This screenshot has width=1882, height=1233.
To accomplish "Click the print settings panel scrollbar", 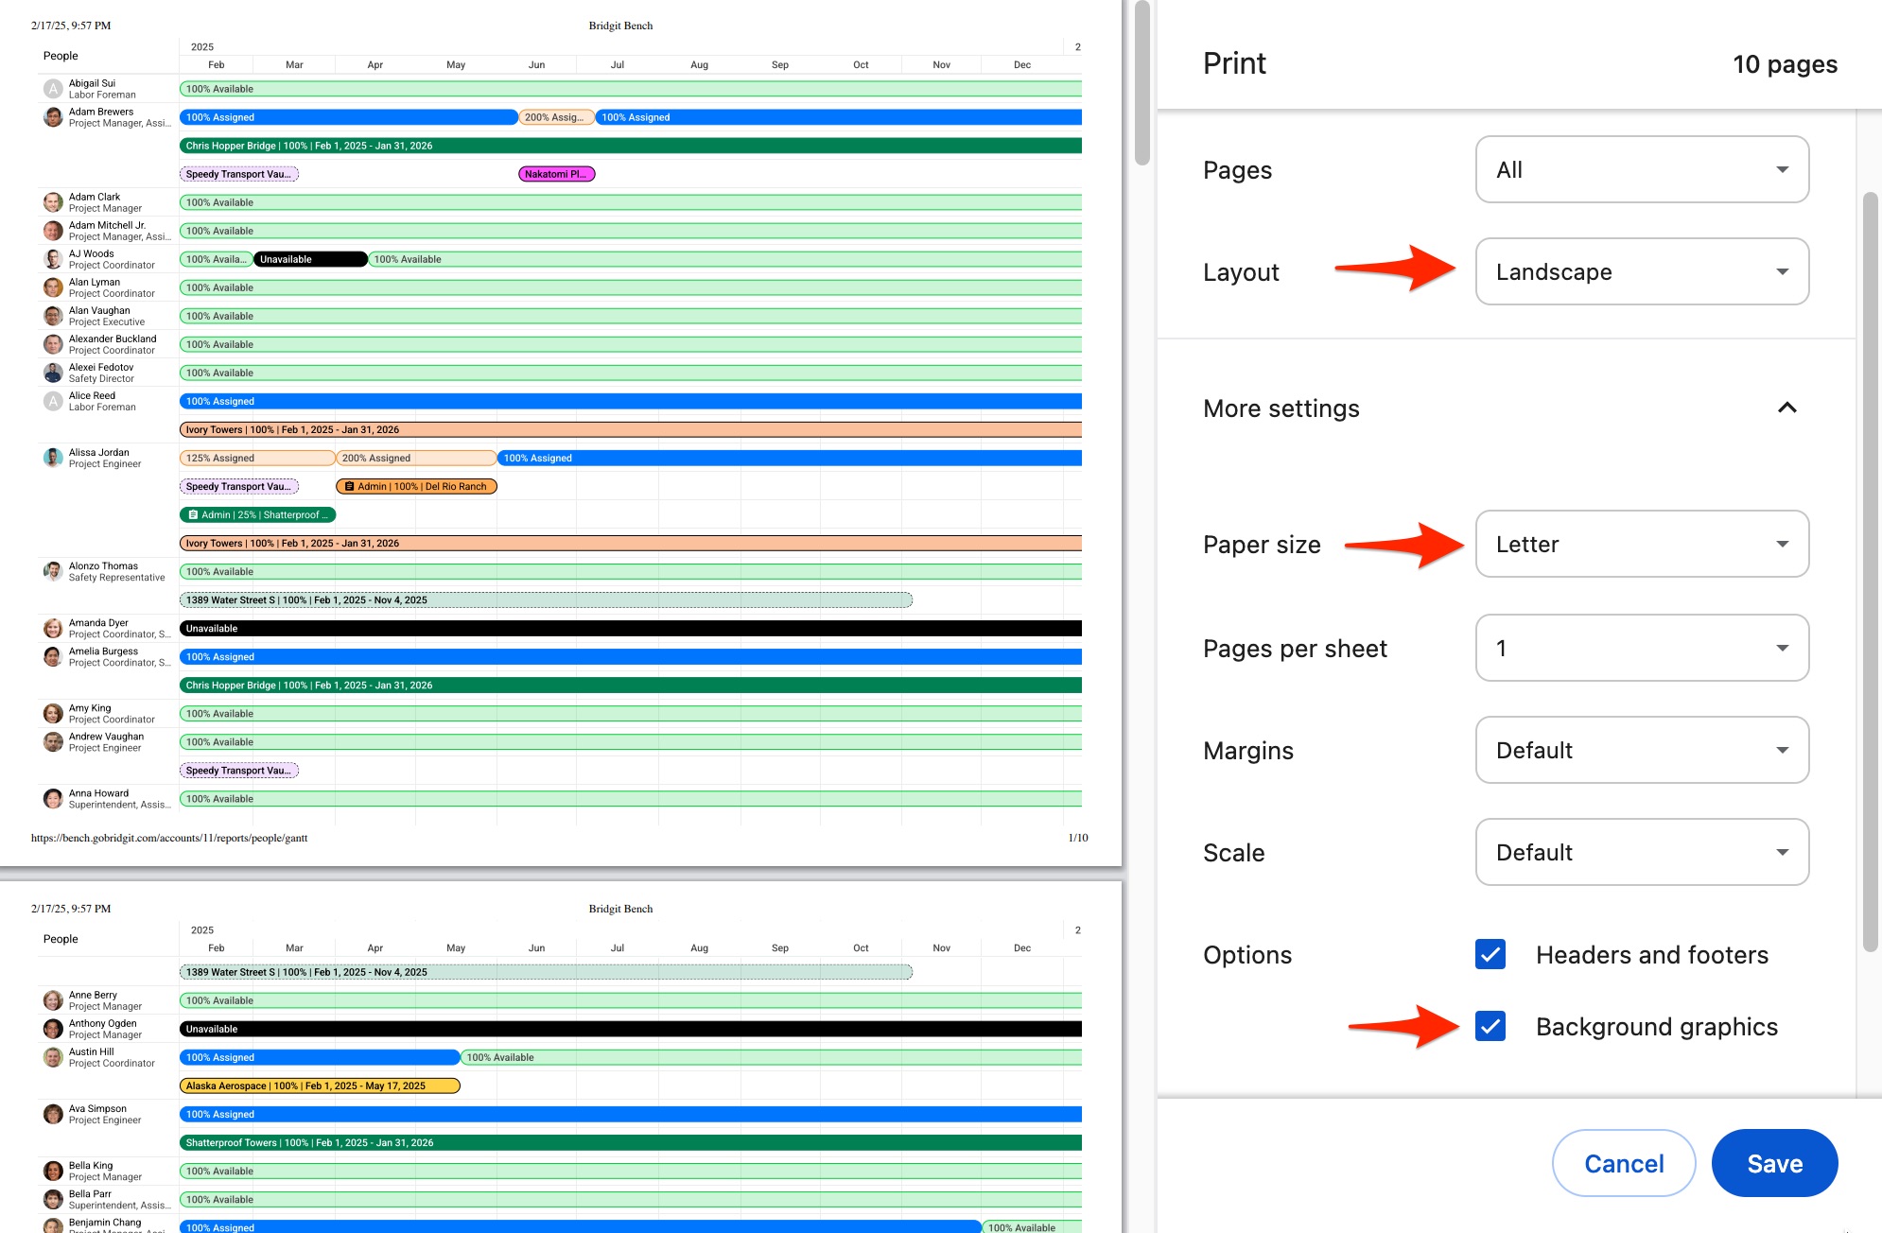I will [x=1870, y=572].
